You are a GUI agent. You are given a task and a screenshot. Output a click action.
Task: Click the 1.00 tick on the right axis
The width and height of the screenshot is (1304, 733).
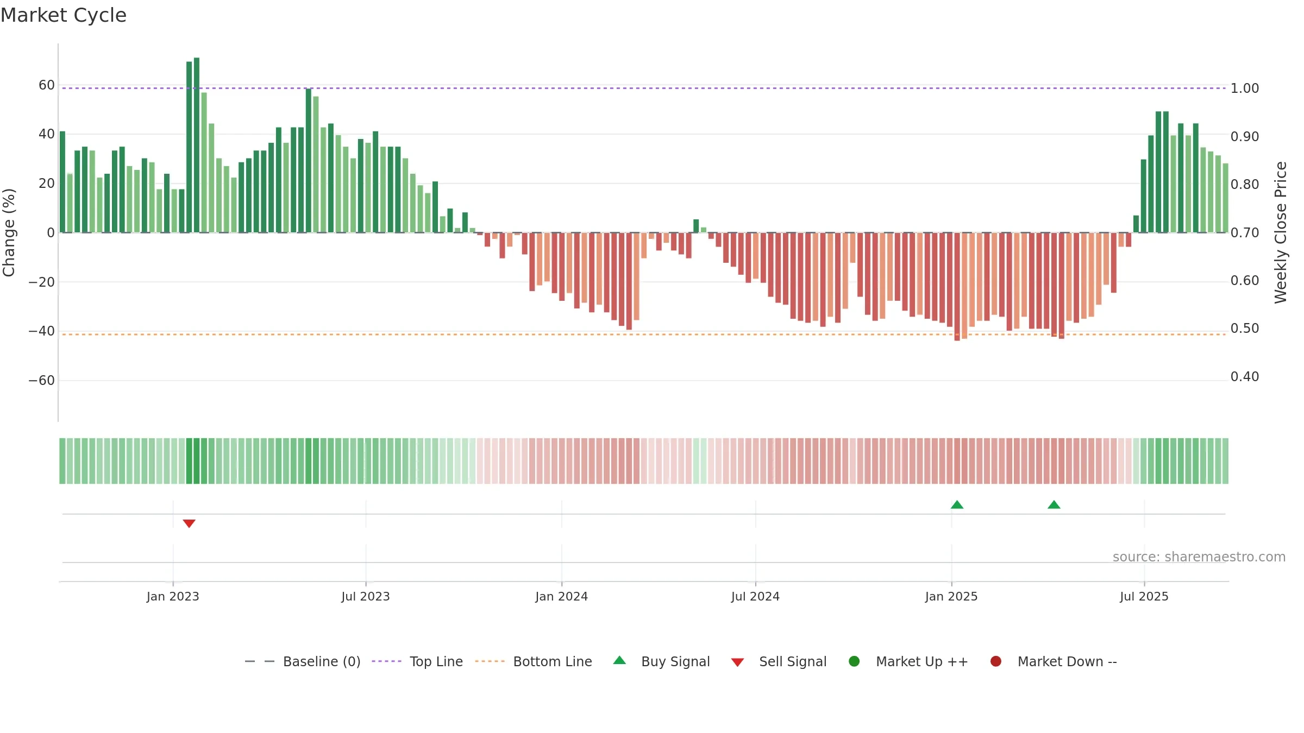[x=1245, y=89]
